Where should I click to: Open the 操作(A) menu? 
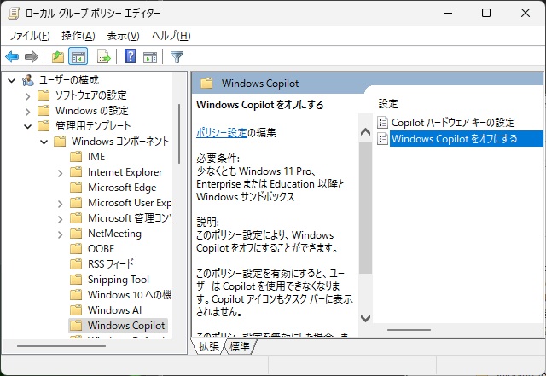point(78,36)
